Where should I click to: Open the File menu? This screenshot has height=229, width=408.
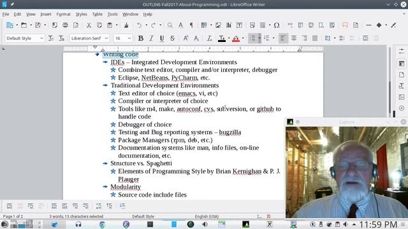[x=6, y=14]
